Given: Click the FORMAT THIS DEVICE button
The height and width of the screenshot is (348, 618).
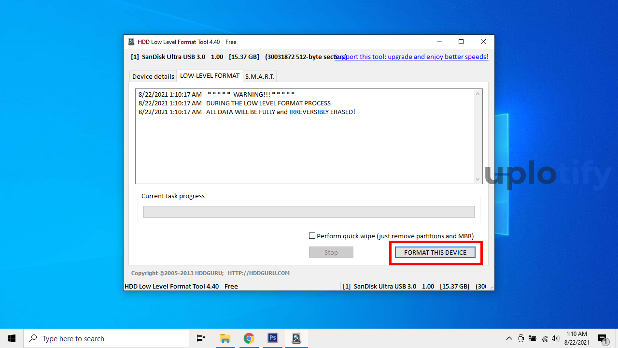Looking at the screenshot, I should tap(435, 252).
